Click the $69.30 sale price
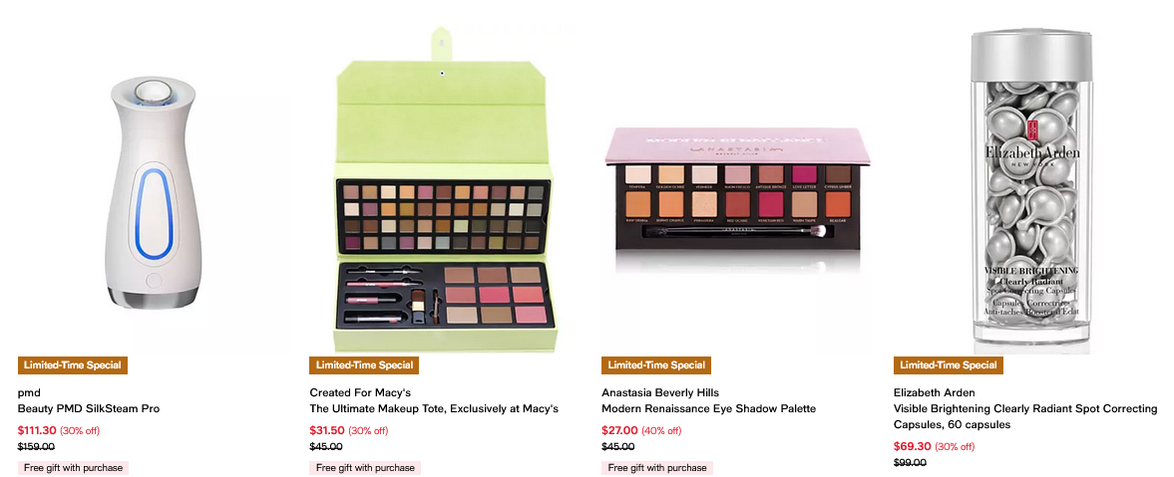 click(912, 446)
